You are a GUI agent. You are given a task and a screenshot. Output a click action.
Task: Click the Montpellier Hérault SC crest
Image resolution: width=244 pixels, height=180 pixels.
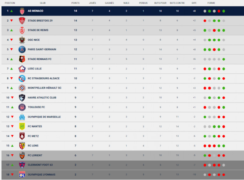point(22,88)
